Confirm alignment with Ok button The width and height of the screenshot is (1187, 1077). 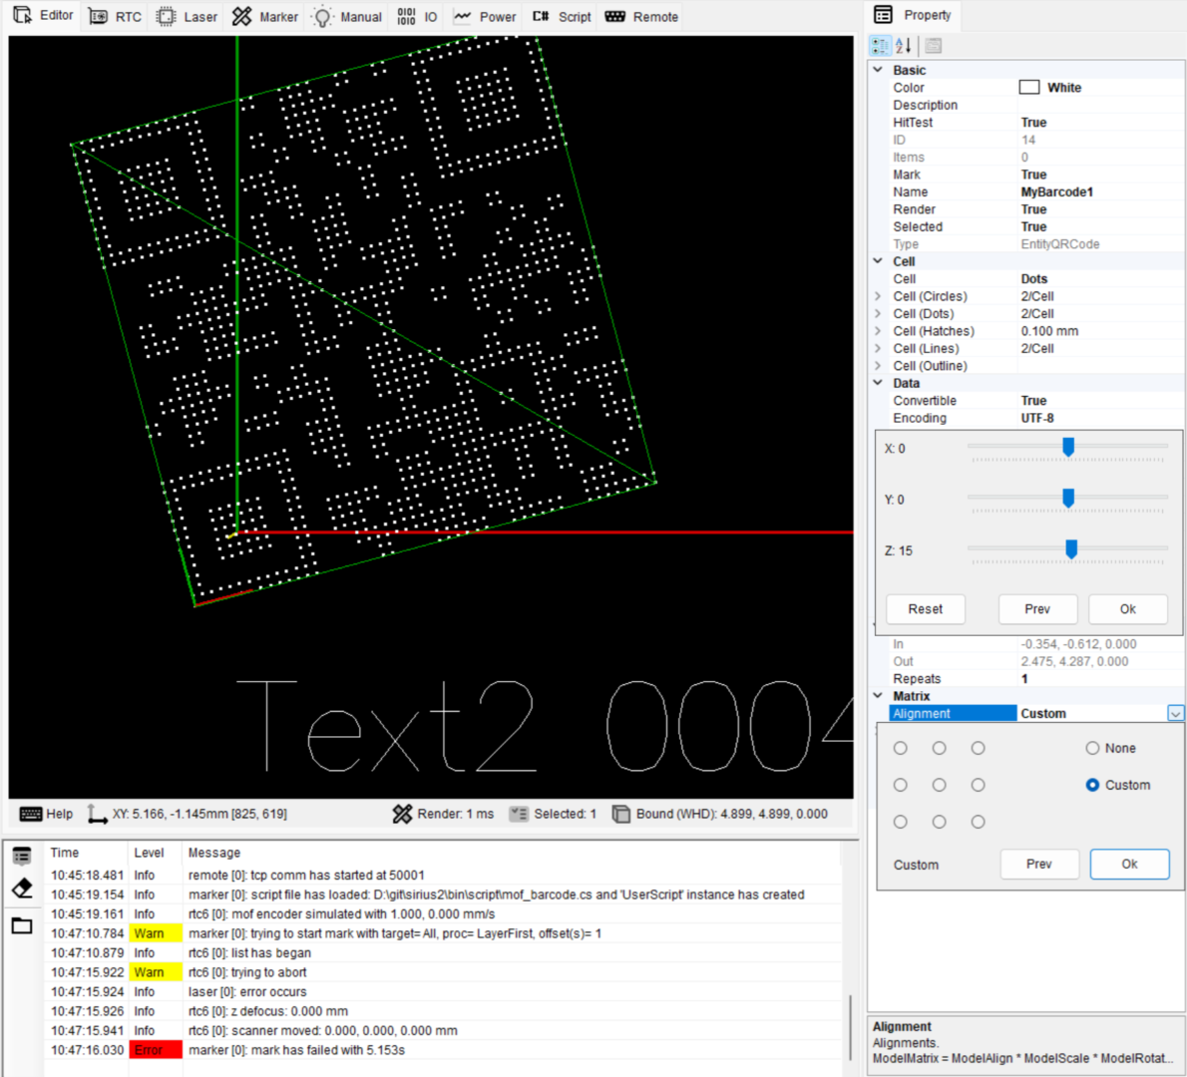coord(1129,864)
